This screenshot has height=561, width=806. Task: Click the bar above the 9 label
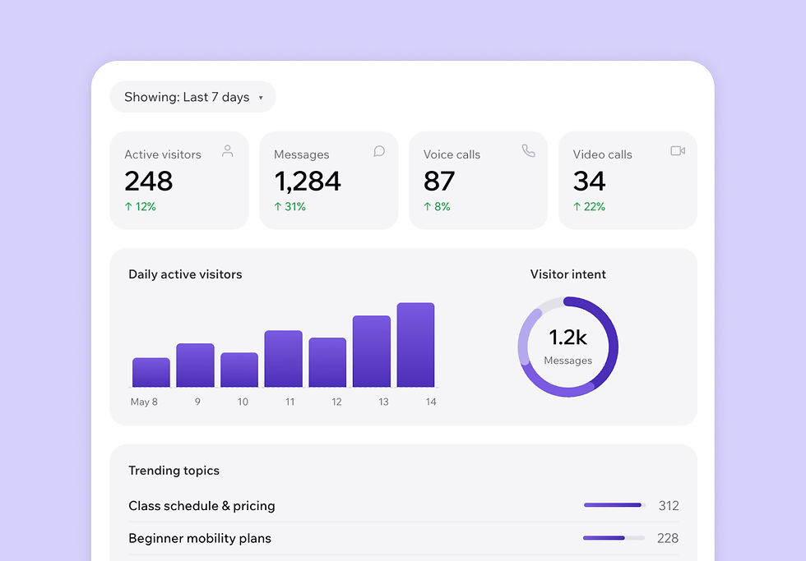coord(196,365)
